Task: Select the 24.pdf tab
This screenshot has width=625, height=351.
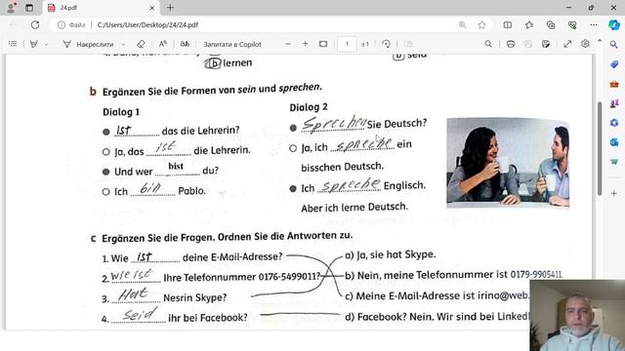Action: pyautogui.click(x=100, y=8)
